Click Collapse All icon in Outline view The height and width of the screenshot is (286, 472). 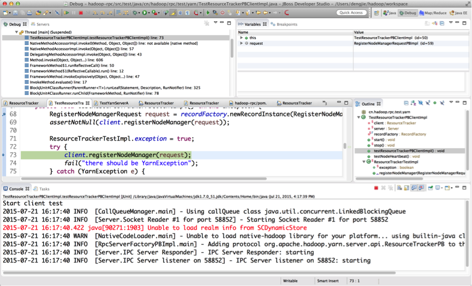[x=406, y=103]
